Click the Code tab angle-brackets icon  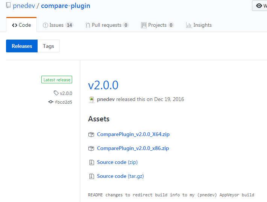tap(15, 25)
